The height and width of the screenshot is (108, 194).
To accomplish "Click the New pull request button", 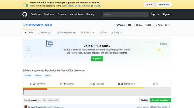I will pos(50,100).
